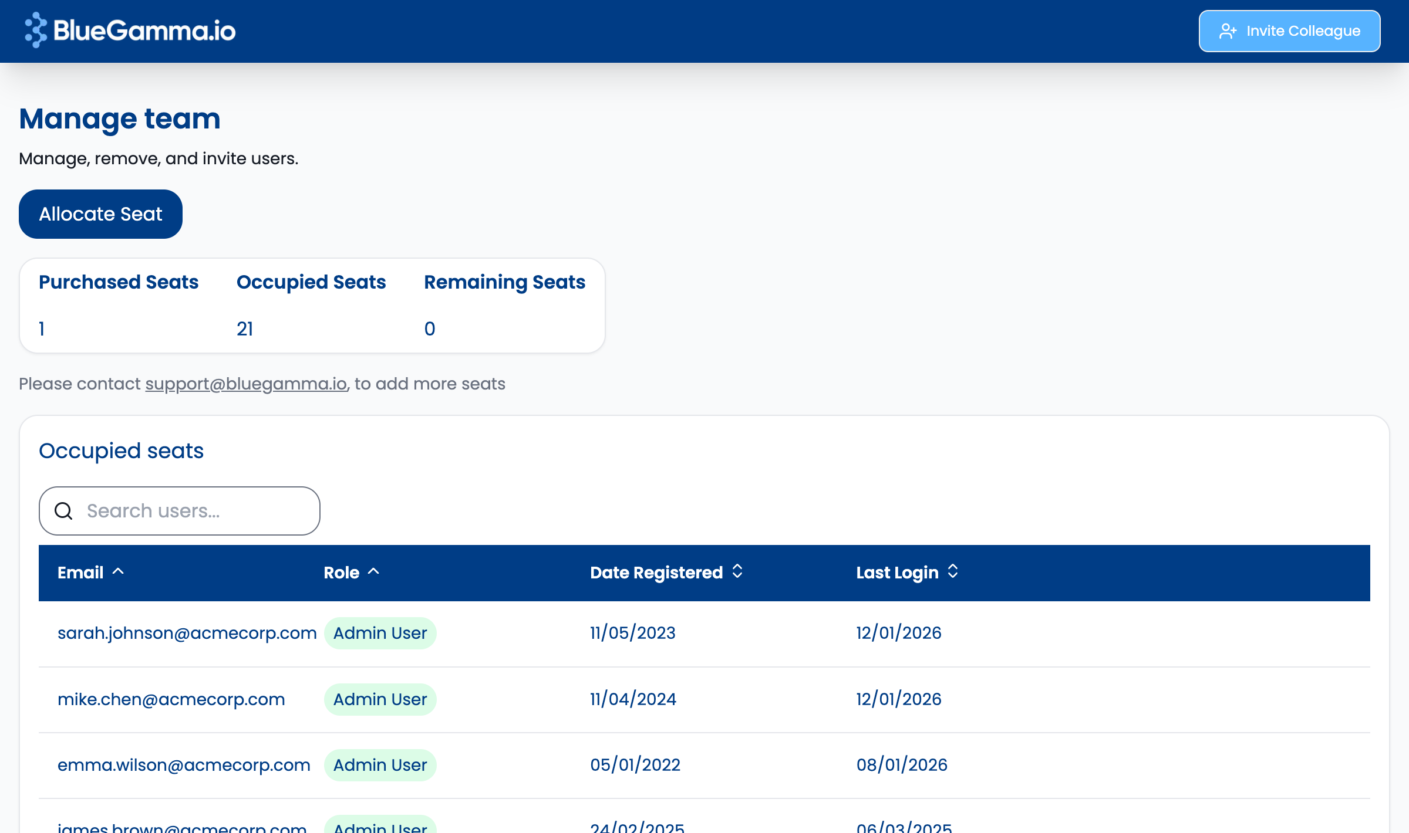Open the support@bluegamma.io email link
This screenshot has height=833, width=1409.
(246, 384)
